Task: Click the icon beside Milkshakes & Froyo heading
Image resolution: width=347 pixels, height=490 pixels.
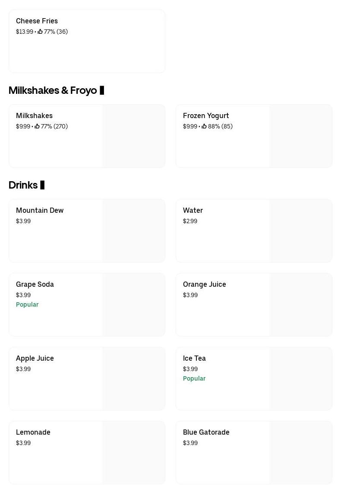Action: [x=102, y=90]
